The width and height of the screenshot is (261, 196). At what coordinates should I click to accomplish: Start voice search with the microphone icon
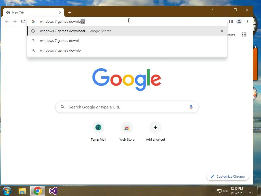point(191,107)
